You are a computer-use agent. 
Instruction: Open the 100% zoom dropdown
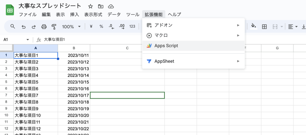pos(71,27)
